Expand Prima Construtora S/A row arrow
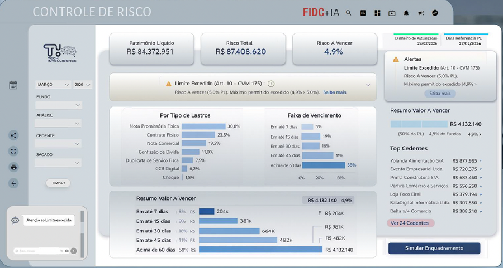Viewport: 503px width, 268px height. [x=481, y=178]
